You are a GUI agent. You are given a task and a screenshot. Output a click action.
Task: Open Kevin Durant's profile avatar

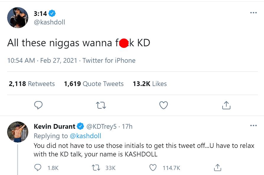coord(18,132)
